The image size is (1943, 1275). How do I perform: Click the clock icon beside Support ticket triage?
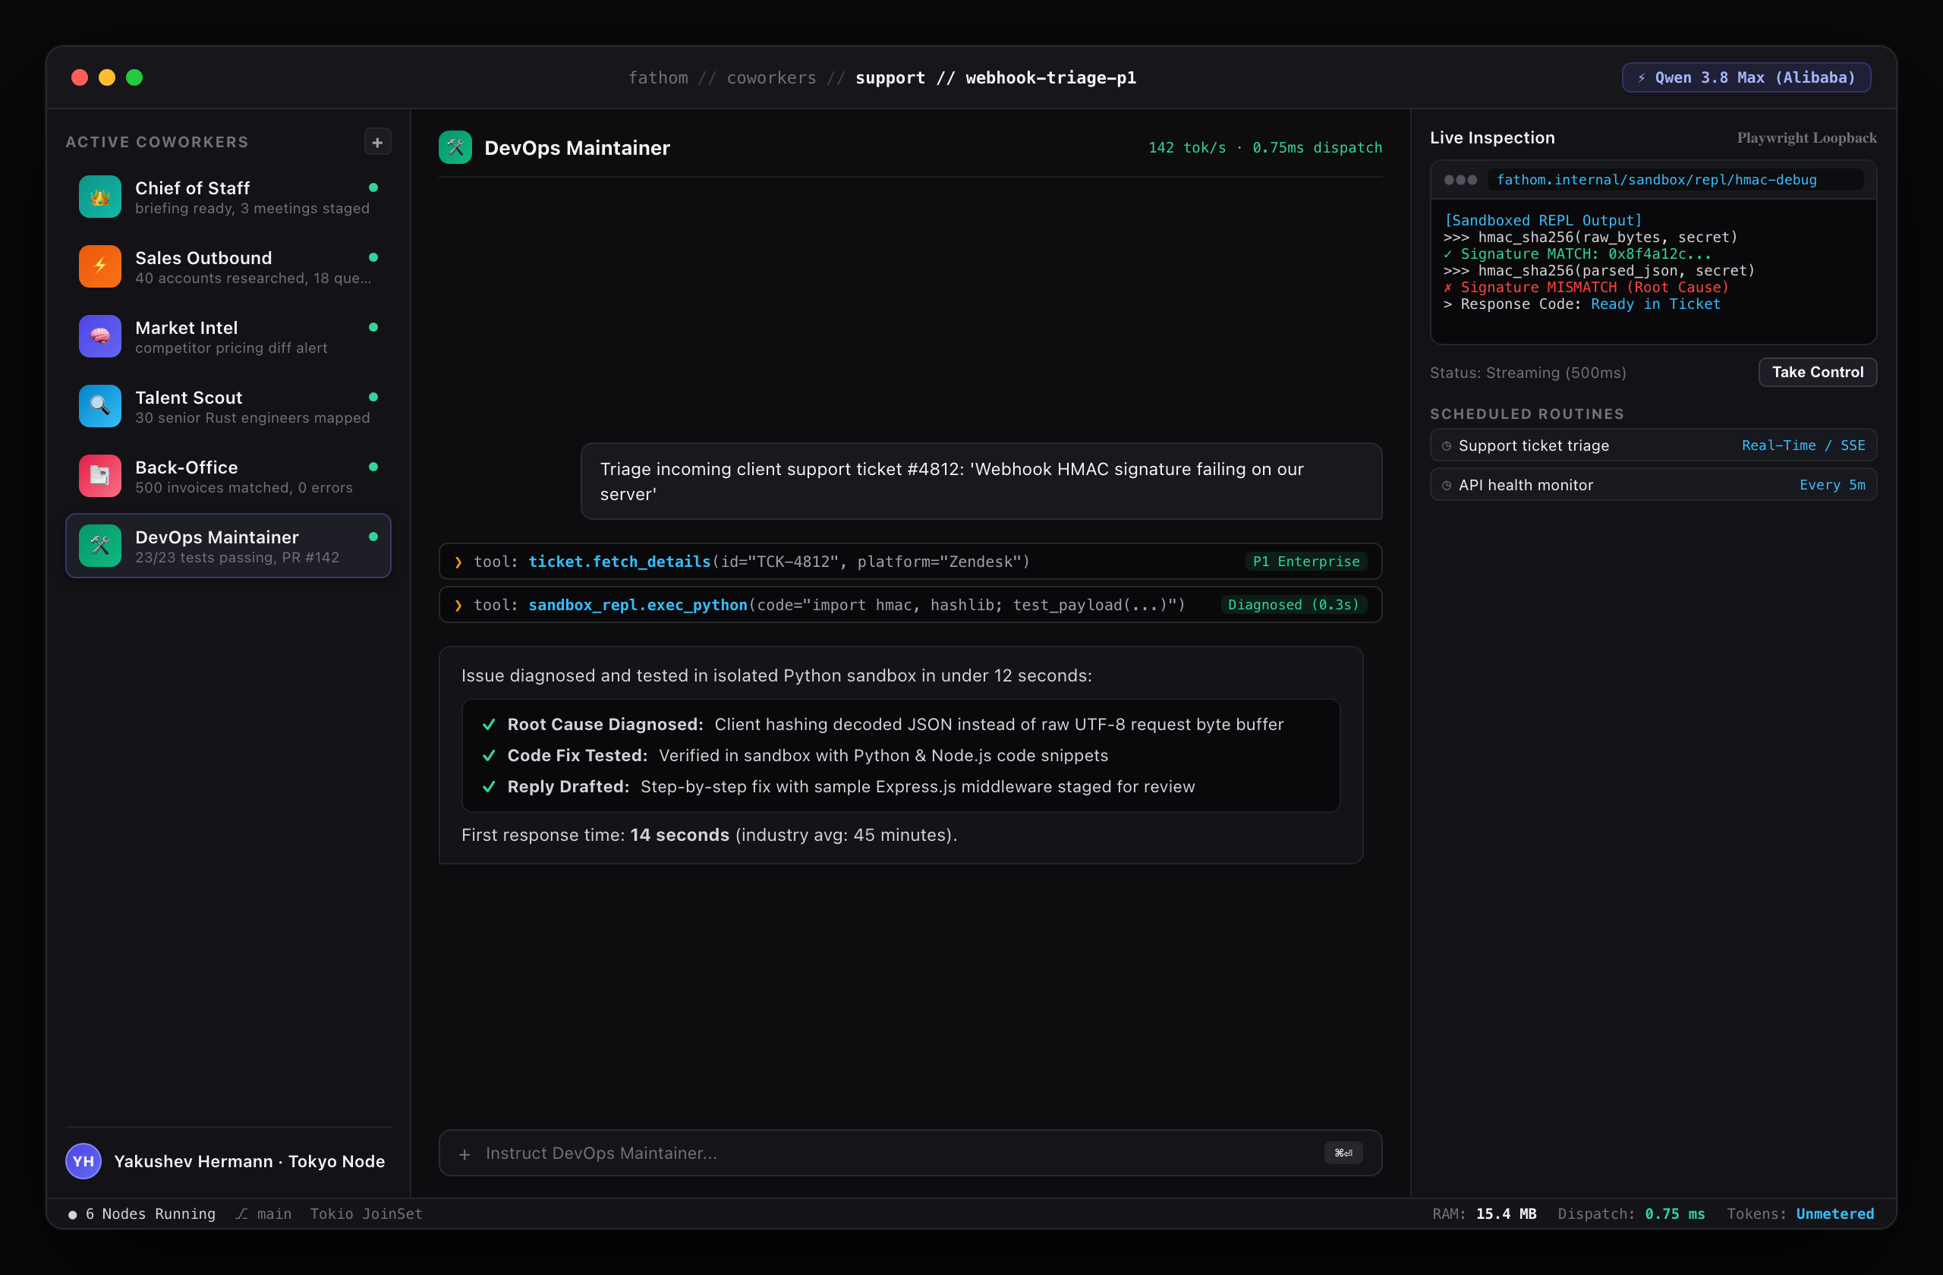click(x=1447, y=445)
